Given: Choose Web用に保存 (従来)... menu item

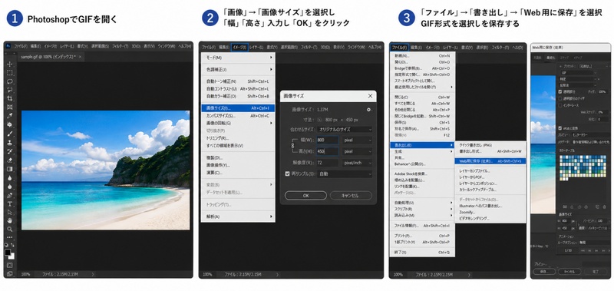Looking at the screenshot, I should (x=490, y=160).
